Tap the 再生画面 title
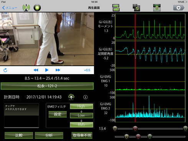Viewport: 188px width, 141px height. (94, 8)
